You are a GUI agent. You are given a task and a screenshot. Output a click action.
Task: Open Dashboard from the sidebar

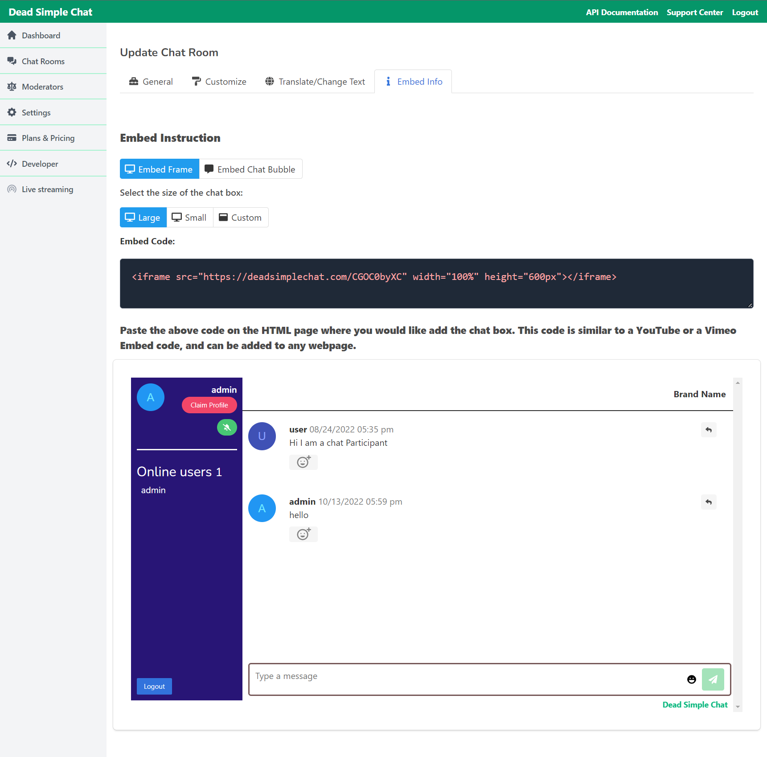(x=53, y=35)
